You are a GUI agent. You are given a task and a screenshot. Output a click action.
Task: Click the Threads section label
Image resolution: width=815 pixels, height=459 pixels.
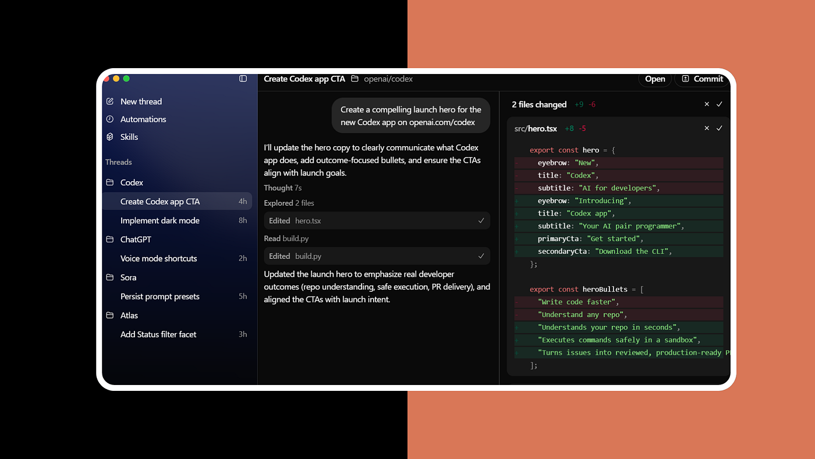pos(119,162)
